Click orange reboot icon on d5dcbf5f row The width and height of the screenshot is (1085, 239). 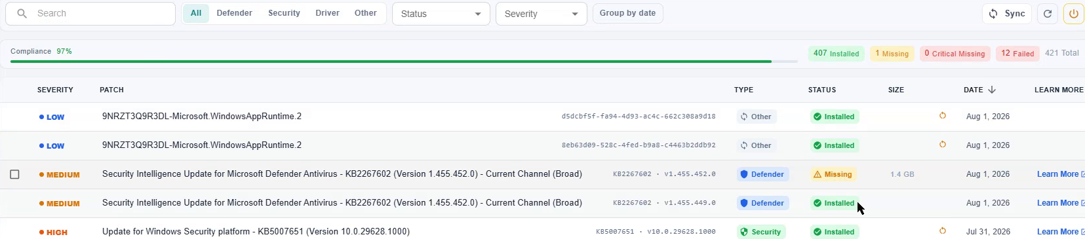[x=943, y=116]
